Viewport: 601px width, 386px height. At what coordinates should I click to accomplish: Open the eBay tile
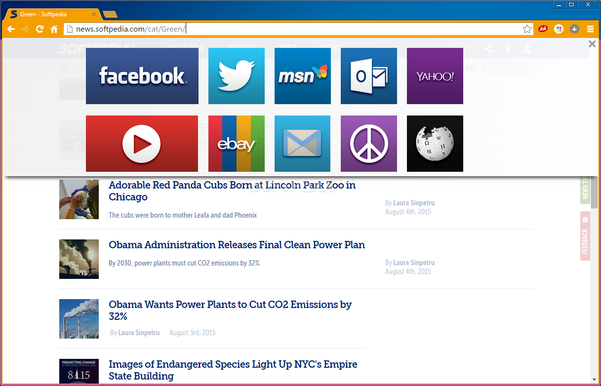click(x=237, y=144)
